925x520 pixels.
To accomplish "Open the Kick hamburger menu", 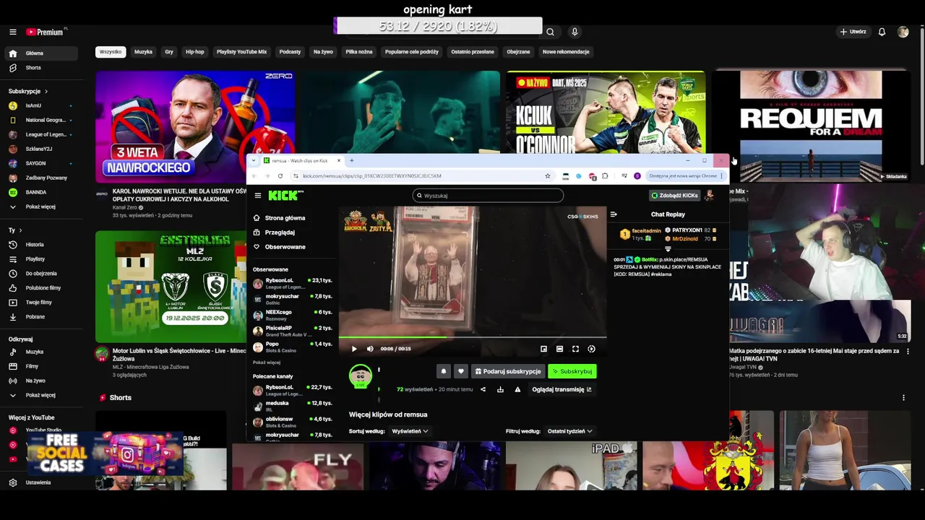I will (x=258, y=196).
